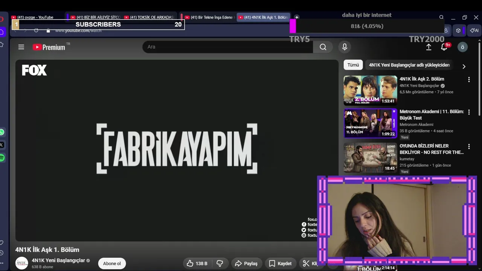The image size is (482, 271).
Task: Open the 4N1K İlk Aşk 2. Bölüm video title
Action: [x=422, y=79]
